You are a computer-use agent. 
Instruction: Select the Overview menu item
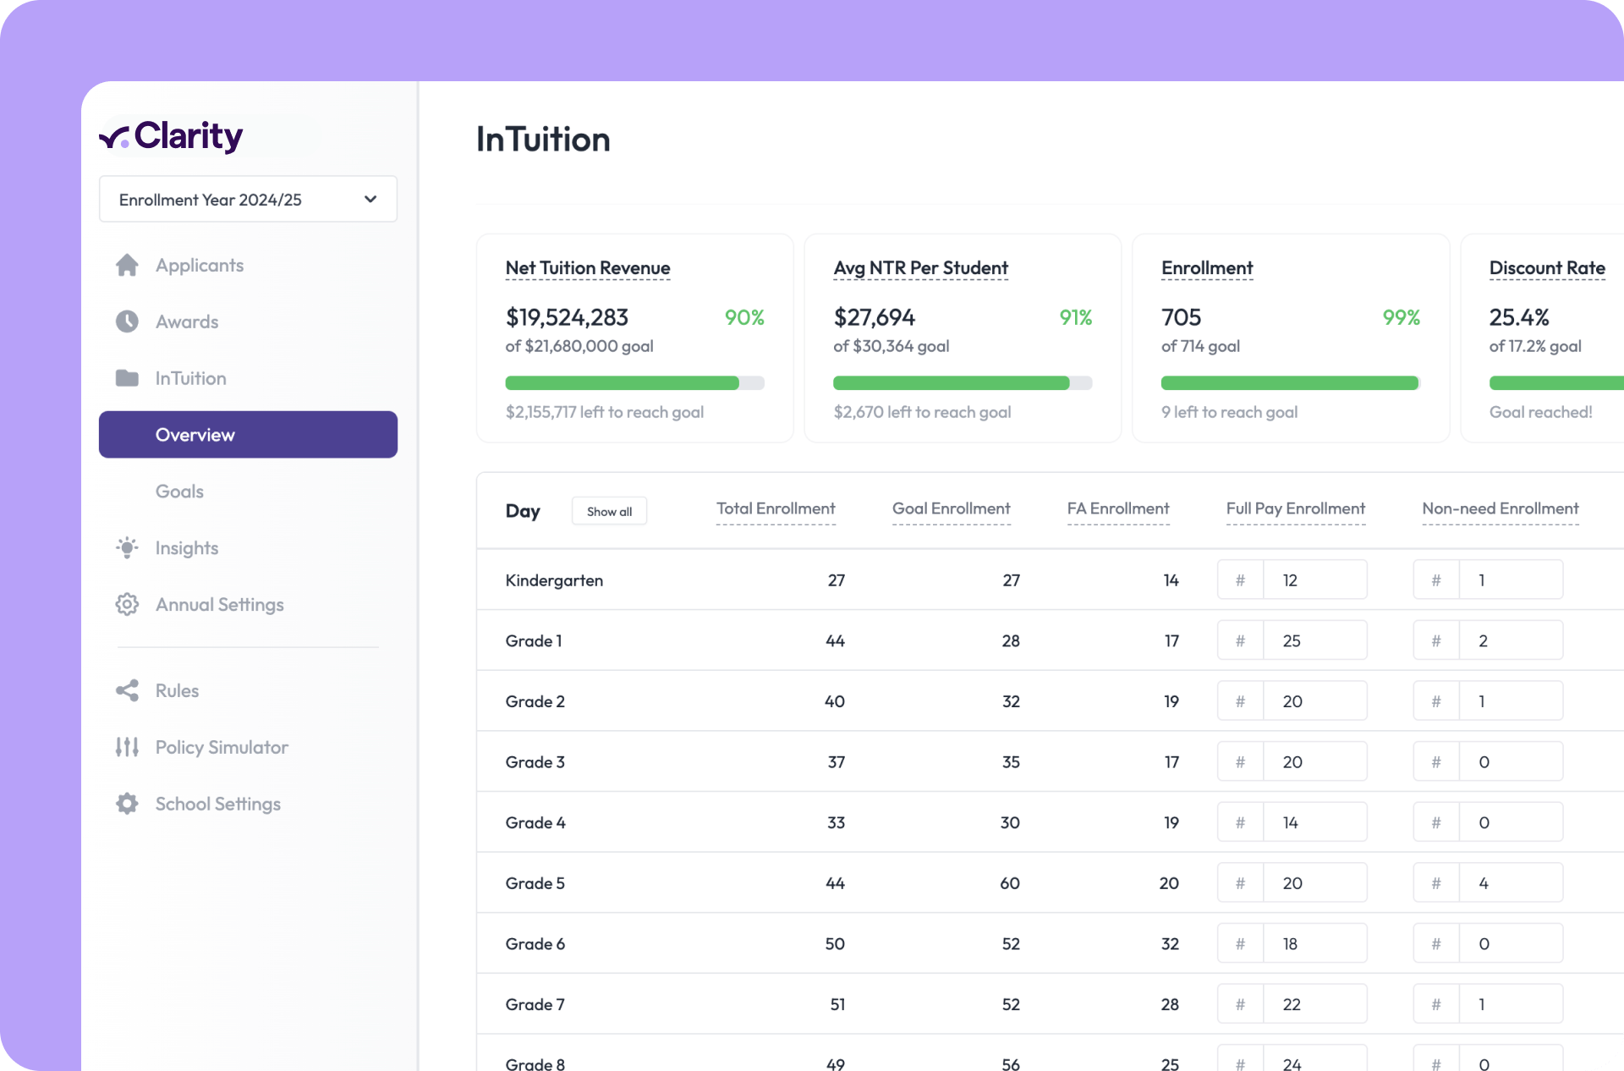click(x=248, y=435)
